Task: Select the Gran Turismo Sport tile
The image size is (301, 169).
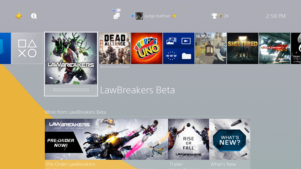Action: (x=296, y=48)
